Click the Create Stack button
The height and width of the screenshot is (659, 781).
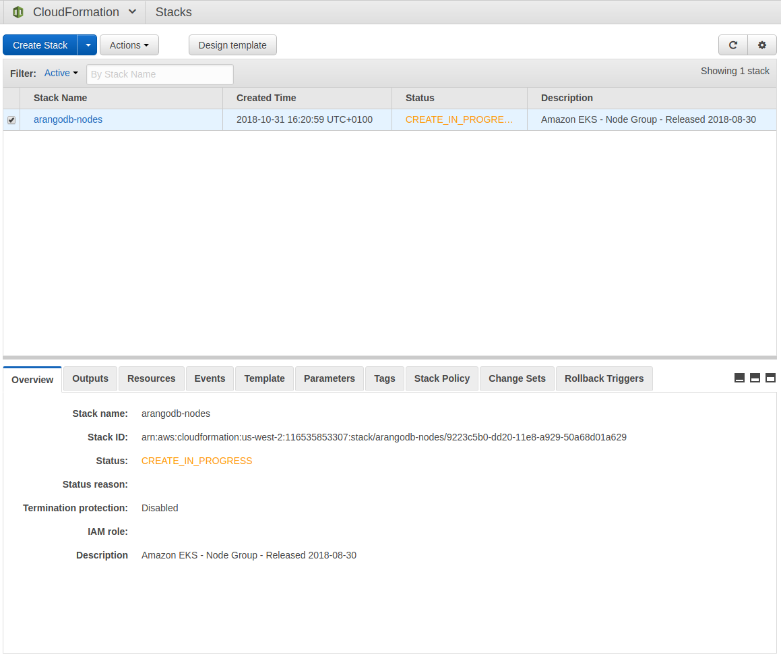click(x=40, y=45)
